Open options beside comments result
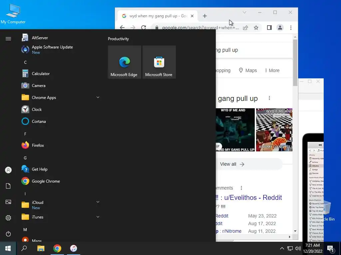Image resolution: width=341 pixels, height=255 pixels. pos(241,188)
